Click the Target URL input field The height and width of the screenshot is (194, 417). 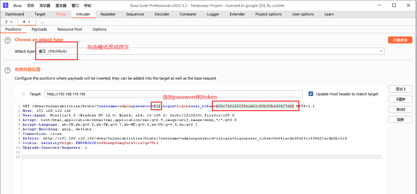coord(174,94)
